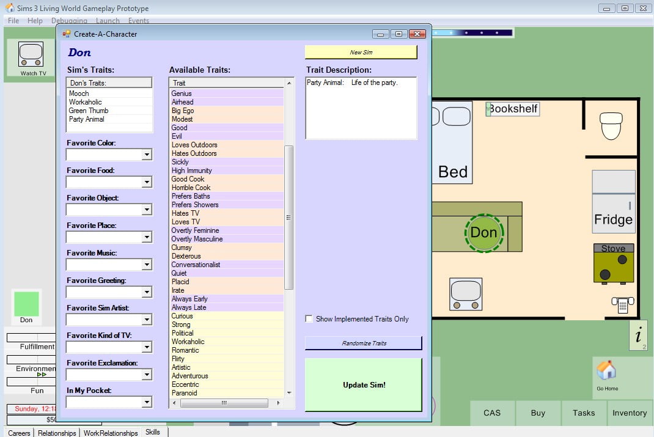654x437 pixels.
Task: Click the New Sim button
Action: [x=361, y=53]
